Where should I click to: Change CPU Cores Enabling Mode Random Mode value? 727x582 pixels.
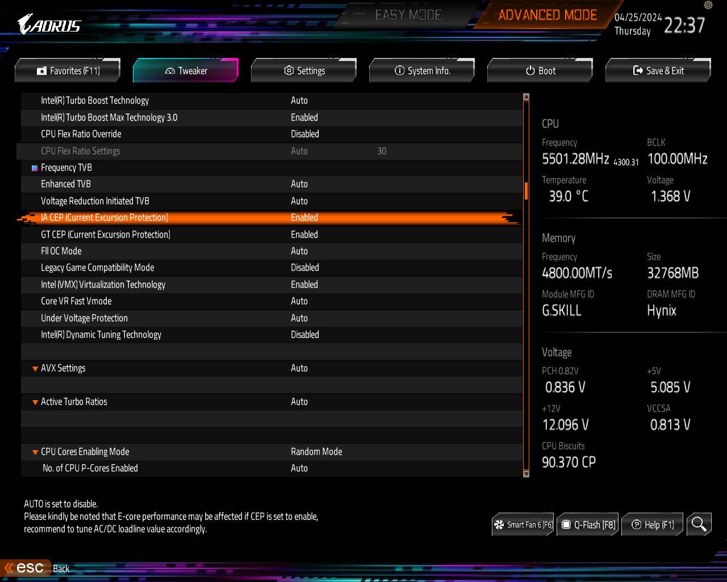(316, 452)
